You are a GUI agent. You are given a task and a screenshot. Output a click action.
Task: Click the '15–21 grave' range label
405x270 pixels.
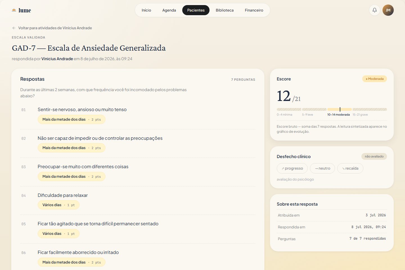click(360, 114)
